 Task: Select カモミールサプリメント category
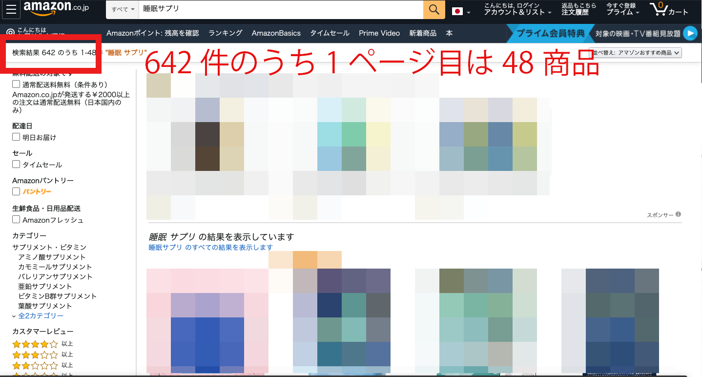click(55, 267)
